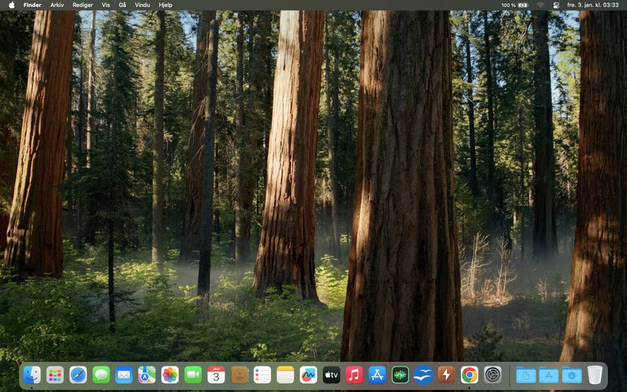The height and width of the screenshot is (392, 627).
Task: Open the Freeform app
Action: pyautogui.click(x=308, y=374)
